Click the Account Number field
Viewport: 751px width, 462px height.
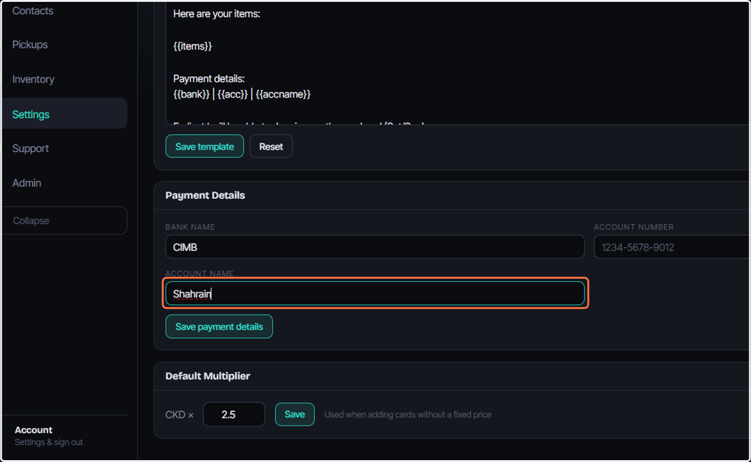click(x=672, y=247)
